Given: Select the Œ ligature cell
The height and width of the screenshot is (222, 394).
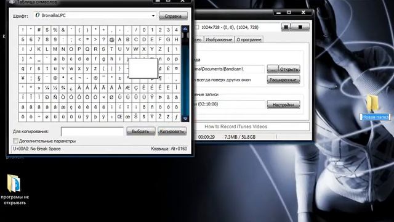Looking at the screenshot, I should 119,117.
